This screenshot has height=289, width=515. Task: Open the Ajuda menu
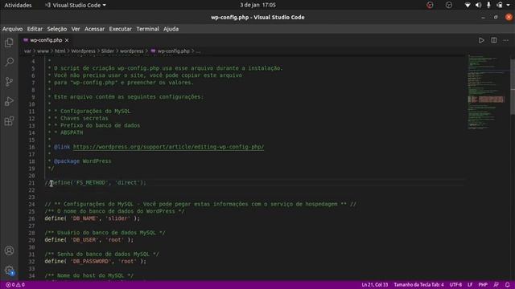tap(171, 29)
